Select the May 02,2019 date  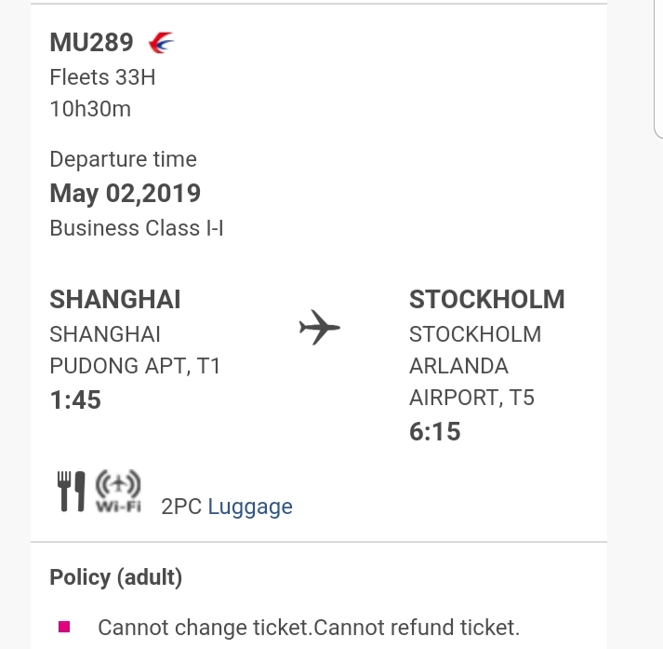click(125, 194)
